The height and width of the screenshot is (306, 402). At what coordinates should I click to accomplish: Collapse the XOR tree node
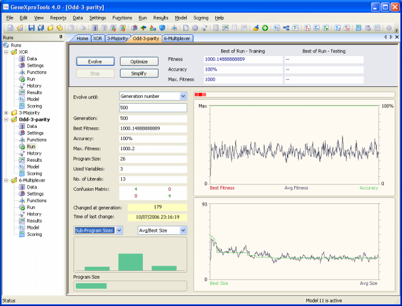[6, 52]
